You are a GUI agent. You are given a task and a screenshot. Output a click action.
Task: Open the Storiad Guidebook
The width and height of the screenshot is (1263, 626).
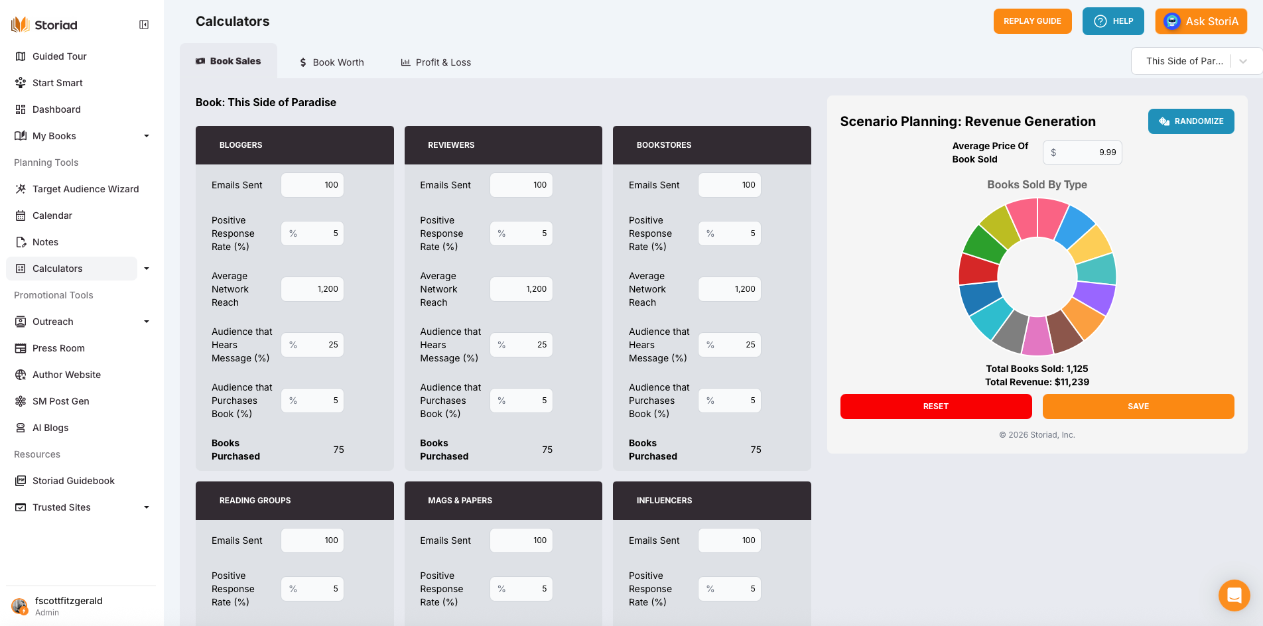point(73,481)
